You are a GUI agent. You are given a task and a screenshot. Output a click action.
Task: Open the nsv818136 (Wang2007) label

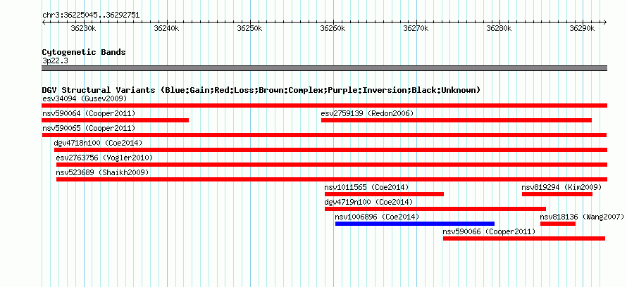click(582, 217)
